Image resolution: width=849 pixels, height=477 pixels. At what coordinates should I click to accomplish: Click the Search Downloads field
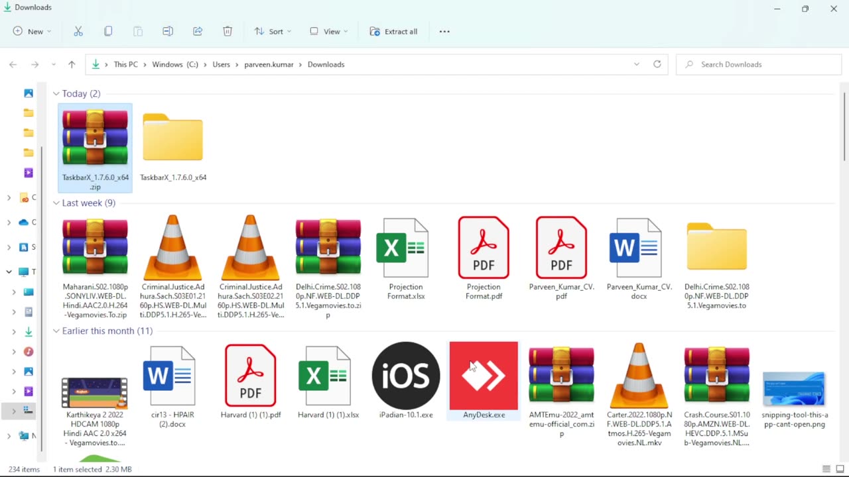coord(759,64)
